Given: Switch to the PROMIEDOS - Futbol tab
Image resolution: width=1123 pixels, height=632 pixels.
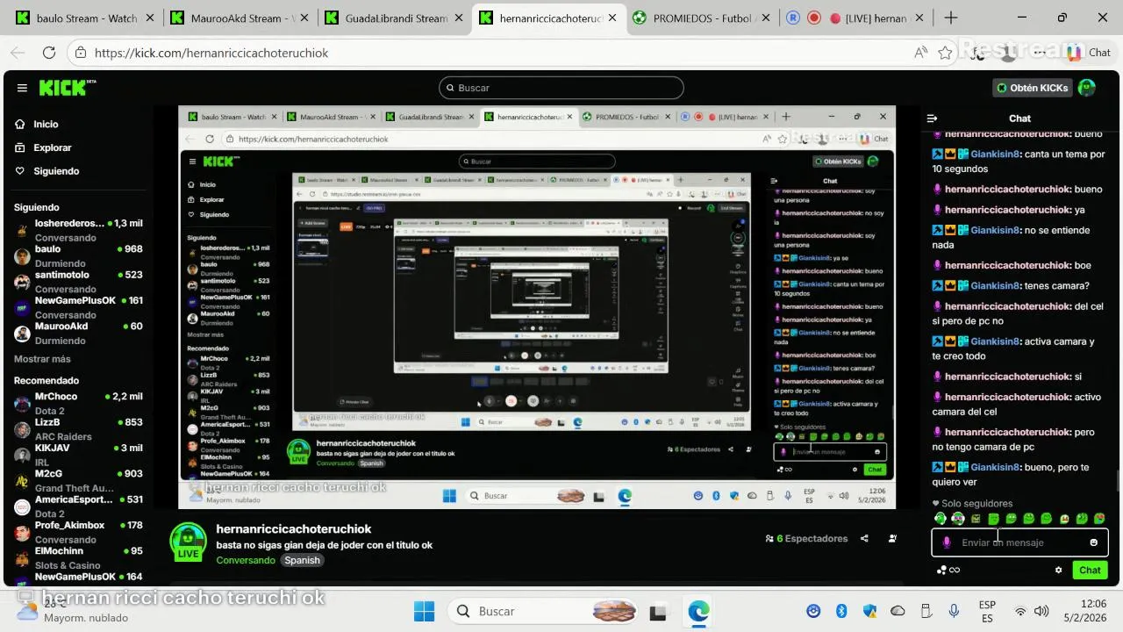Looking at the screenshot, I should click(x=703, y=18).
